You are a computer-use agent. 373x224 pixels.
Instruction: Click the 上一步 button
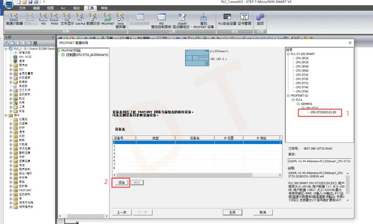[122, 212]
